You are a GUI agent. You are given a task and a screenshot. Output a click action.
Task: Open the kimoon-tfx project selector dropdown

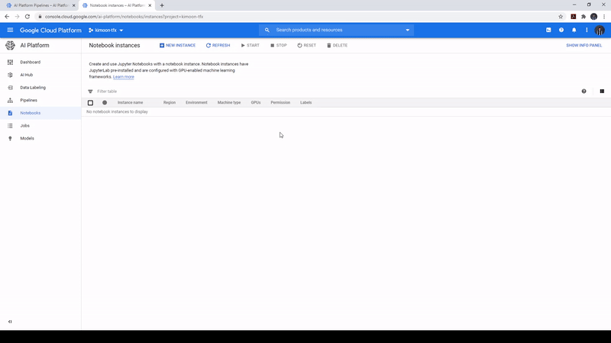106,30
